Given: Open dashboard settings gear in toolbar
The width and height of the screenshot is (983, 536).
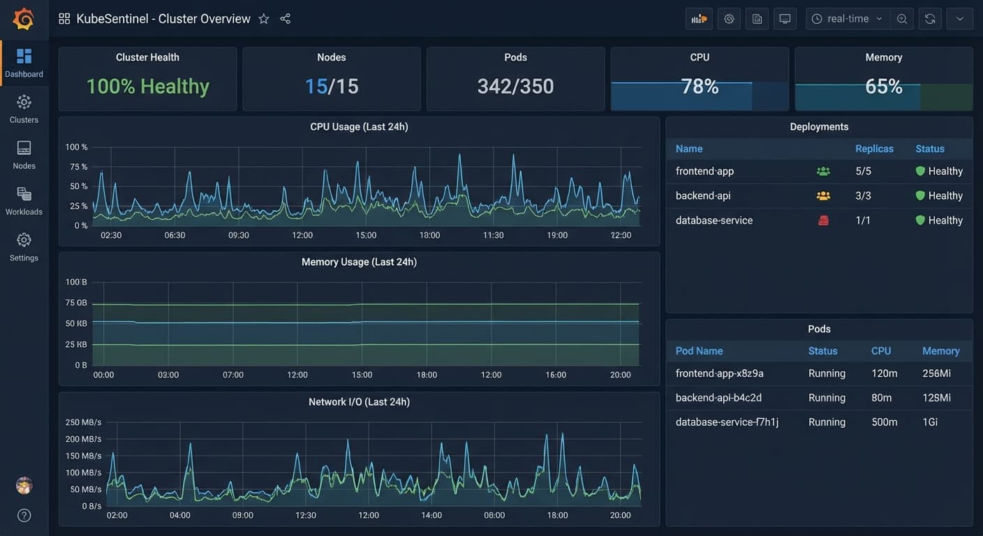Looking at the screenshot, I should 730,19.
